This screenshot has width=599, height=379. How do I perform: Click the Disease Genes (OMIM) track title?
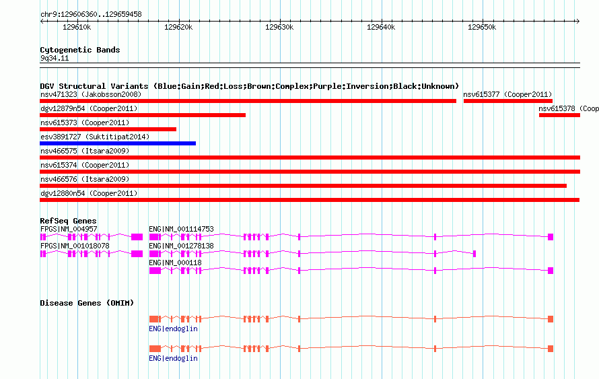point(87,303)
